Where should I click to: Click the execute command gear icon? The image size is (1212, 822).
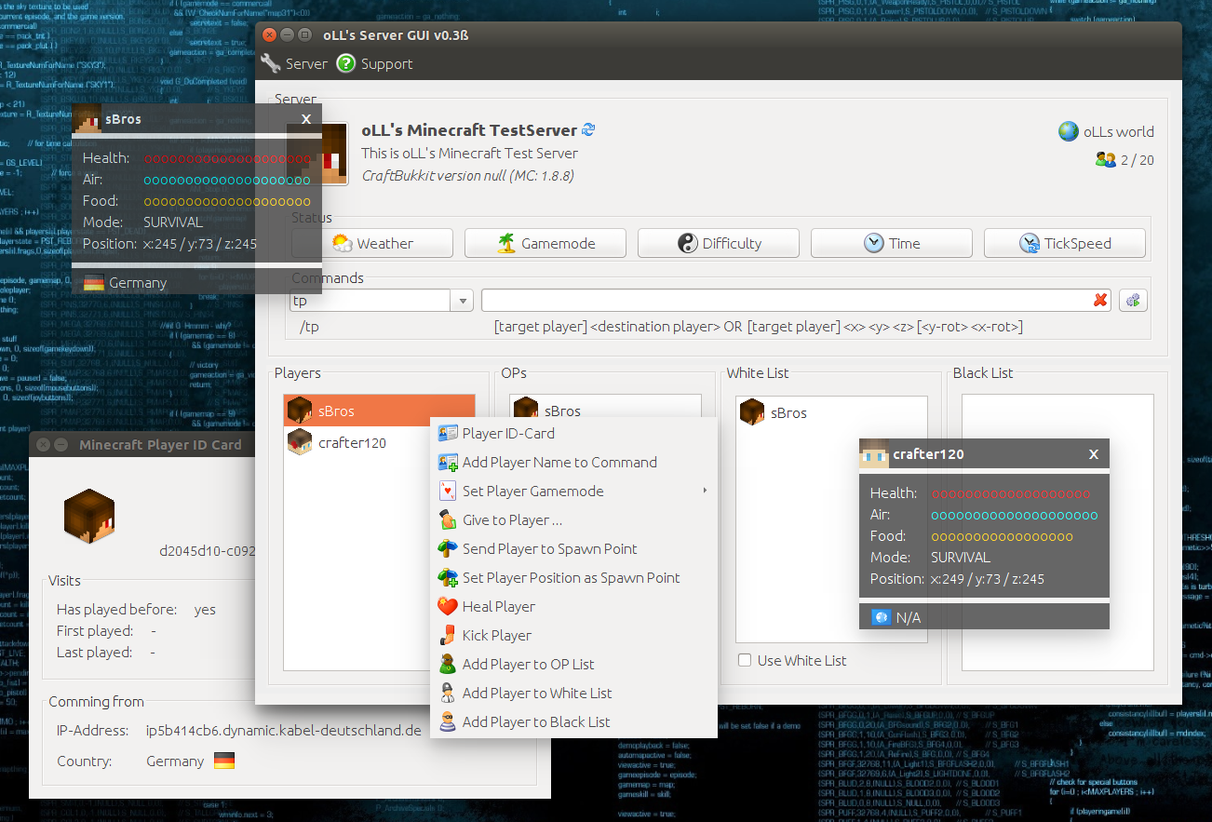[1133, 300]
